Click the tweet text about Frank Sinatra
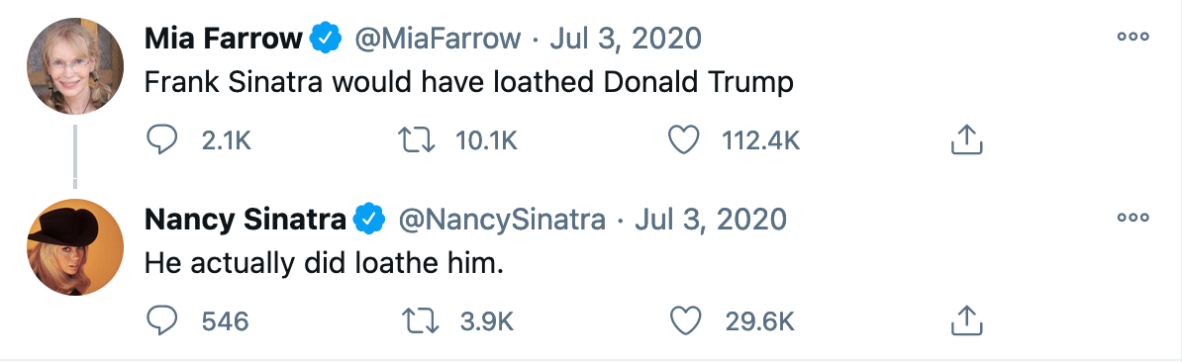Image resolution: width=1182 pixels, height=362 pixels. click(x=469, y=82)
